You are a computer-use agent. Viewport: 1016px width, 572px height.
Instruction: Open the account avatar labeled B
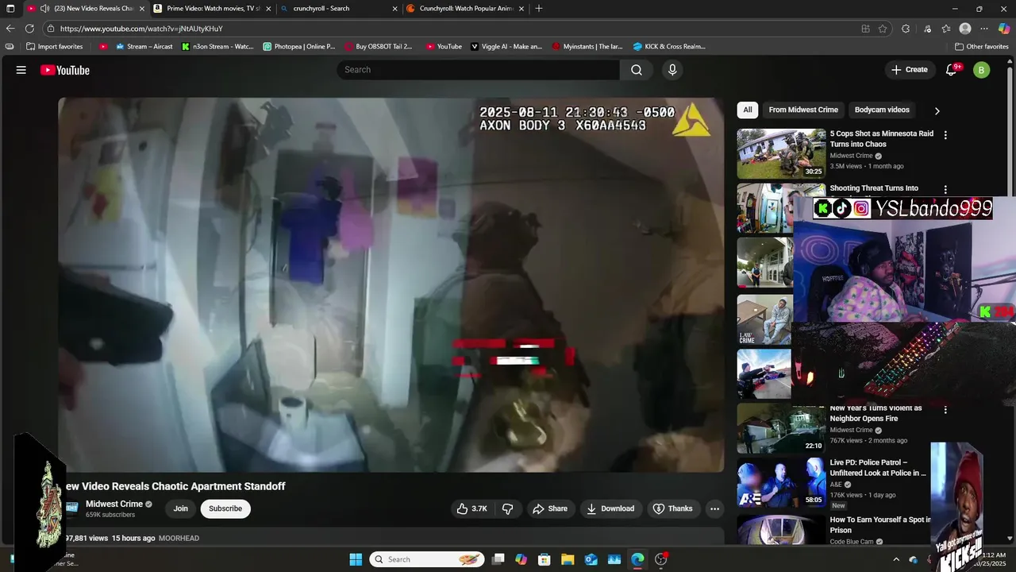[982, 70]
